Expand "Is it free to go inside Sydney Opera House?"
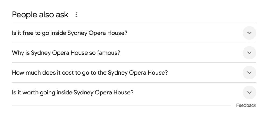This screenshot has height=119, width=276. (134, 33)
